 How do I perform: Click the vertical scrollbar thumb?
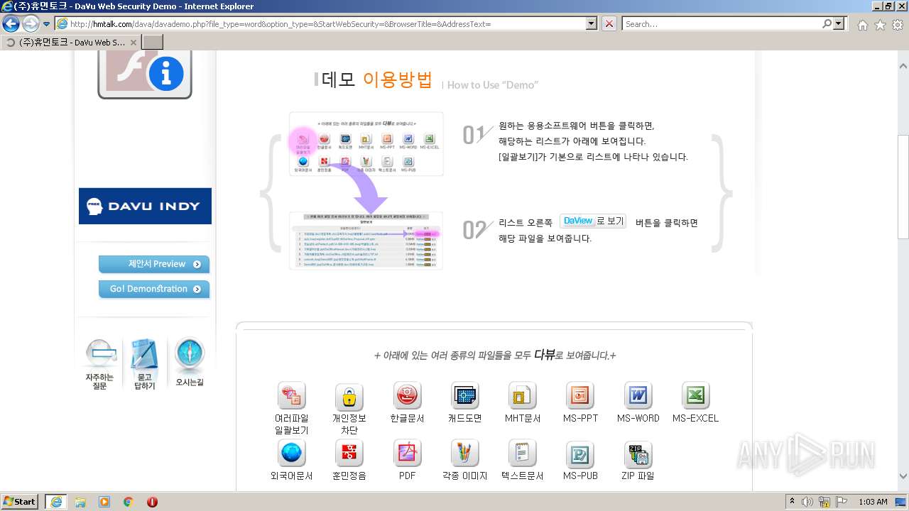(903, 187)
